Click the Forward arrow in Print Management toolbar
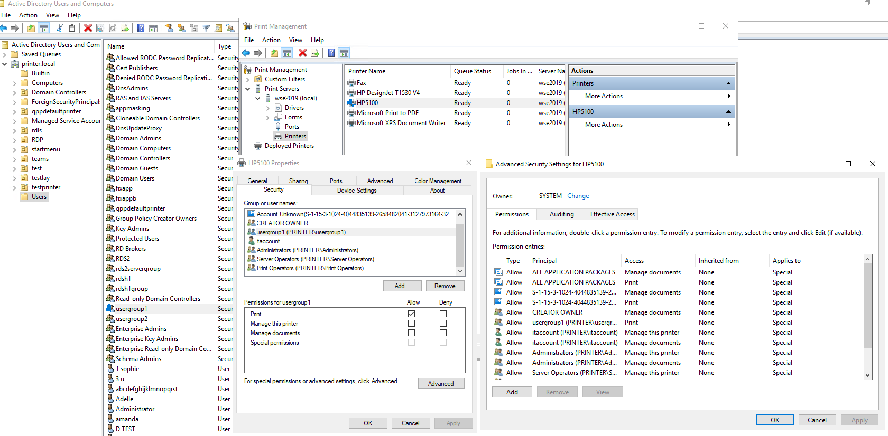 (x=258, y=53)
